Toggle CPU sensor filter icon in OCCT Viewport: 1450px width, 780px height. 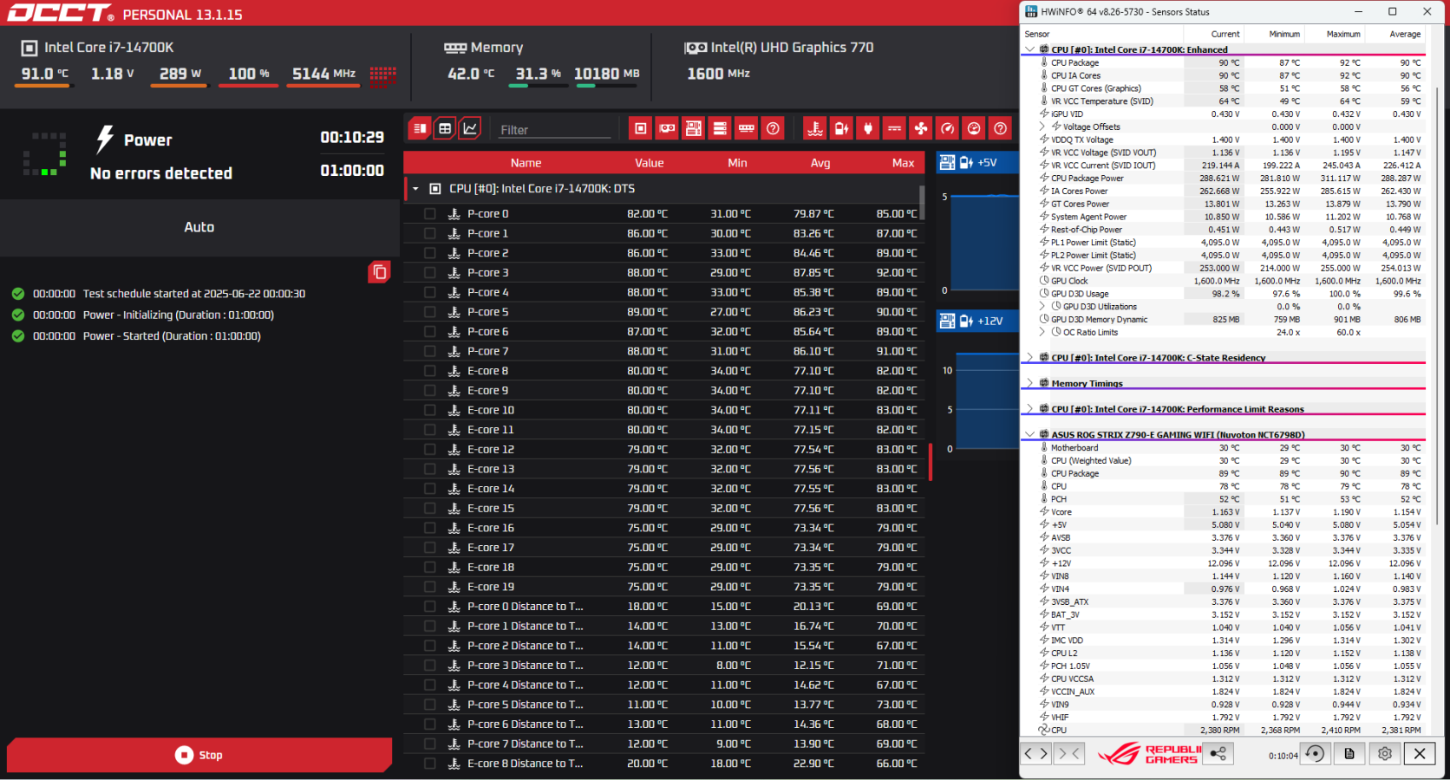click(x=641, y=128)
